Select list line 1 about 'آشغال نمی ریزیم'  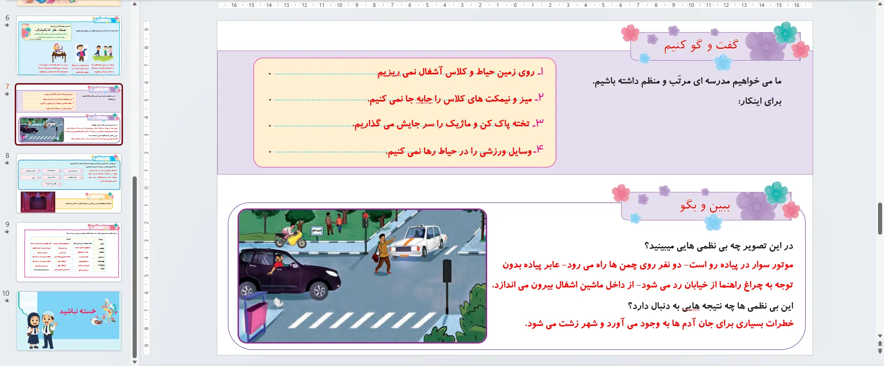(x=460, y=72)
